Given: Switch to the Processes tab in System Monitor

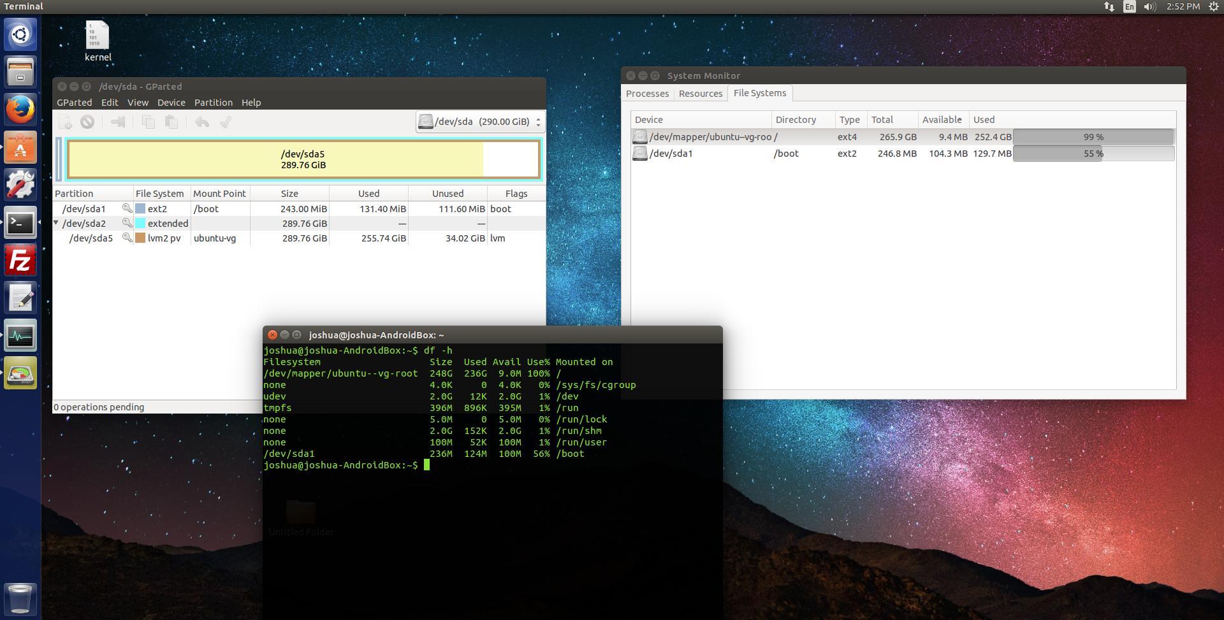Looking at the screenshot, I should (x=647, y=94).
